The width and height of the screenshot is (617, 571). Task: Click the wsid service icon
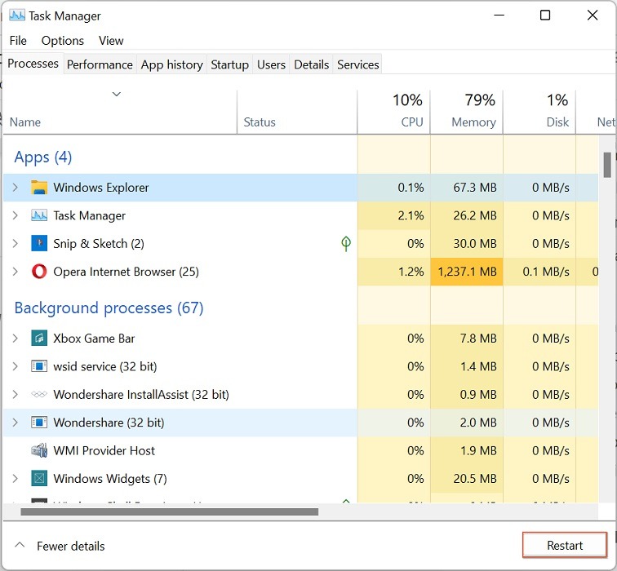click(39, 366)
